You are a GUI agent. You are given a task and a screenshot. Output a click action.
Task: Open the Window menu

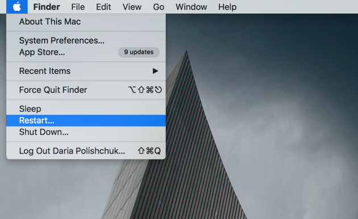point(192,7)
